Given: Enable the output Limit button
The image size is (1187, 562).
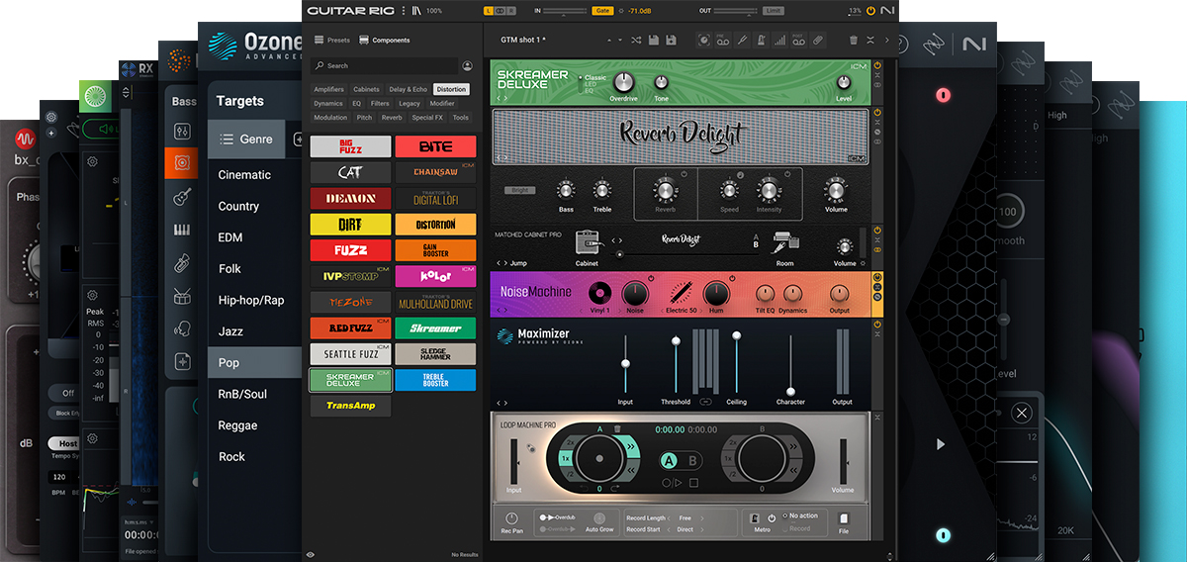Looking at the screenshot, I should tap(774, 11).
